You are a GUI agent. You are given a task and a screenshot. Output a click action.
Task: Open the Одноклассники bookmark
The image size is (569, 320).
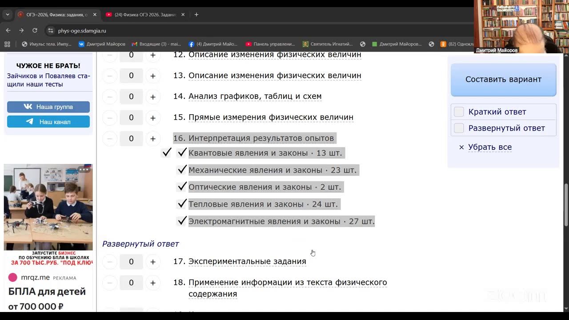[x=457, y=44]
